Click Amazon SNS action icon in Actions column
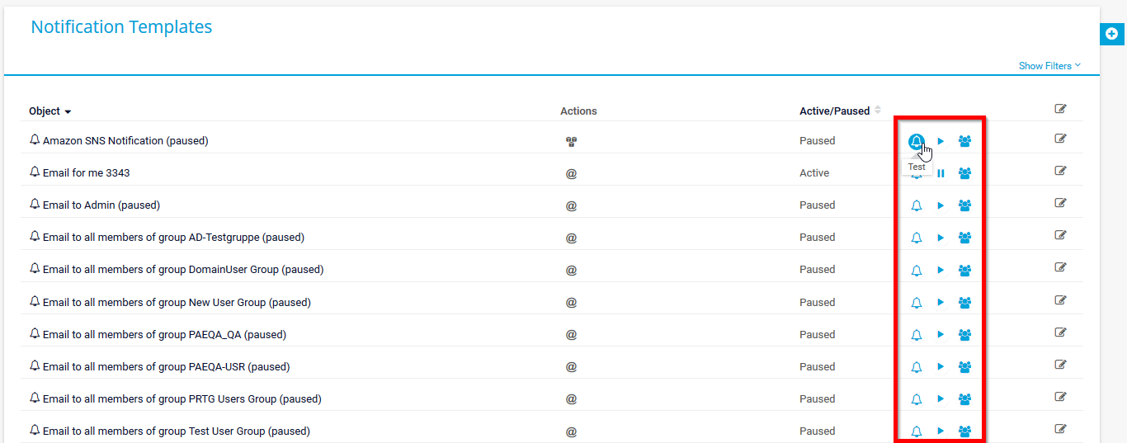The height and width of the screenshot is (443, 1127). point(571,141)
